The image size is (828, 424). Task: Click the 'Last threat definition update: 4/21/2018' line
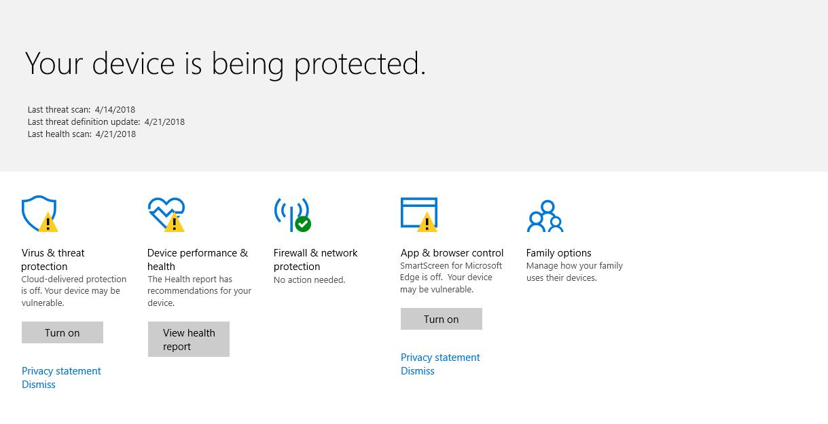[x=106, y=122]
